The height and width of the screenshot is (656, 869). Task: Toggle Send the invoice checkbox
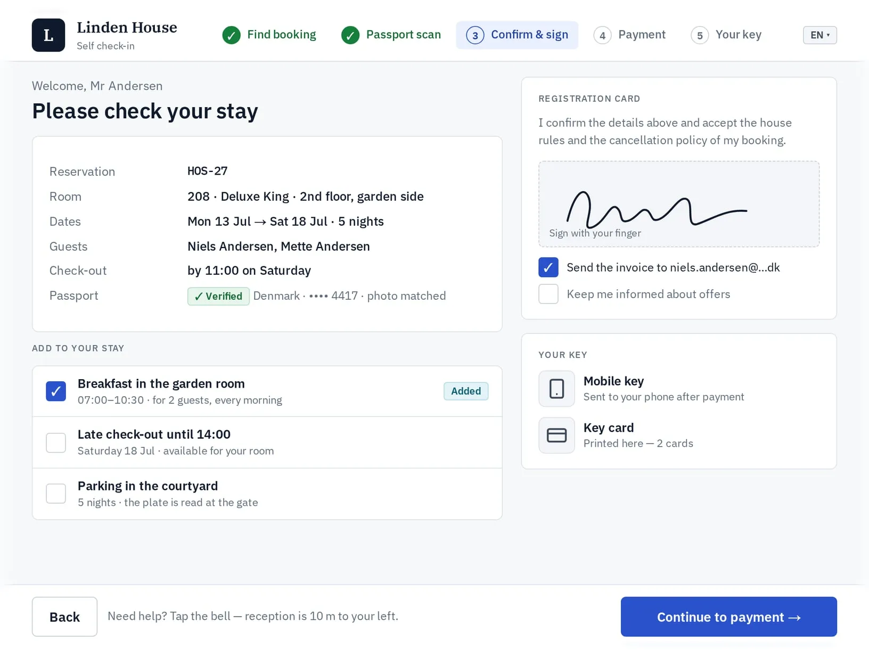(x=548, y=267)
